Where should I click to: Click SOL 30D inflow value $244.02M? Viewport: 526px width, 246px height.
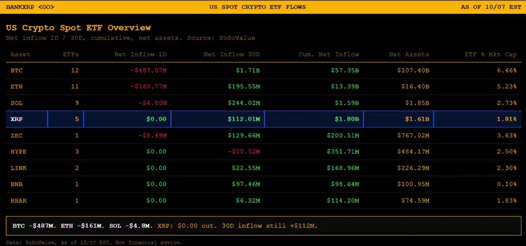click(244, 103)
